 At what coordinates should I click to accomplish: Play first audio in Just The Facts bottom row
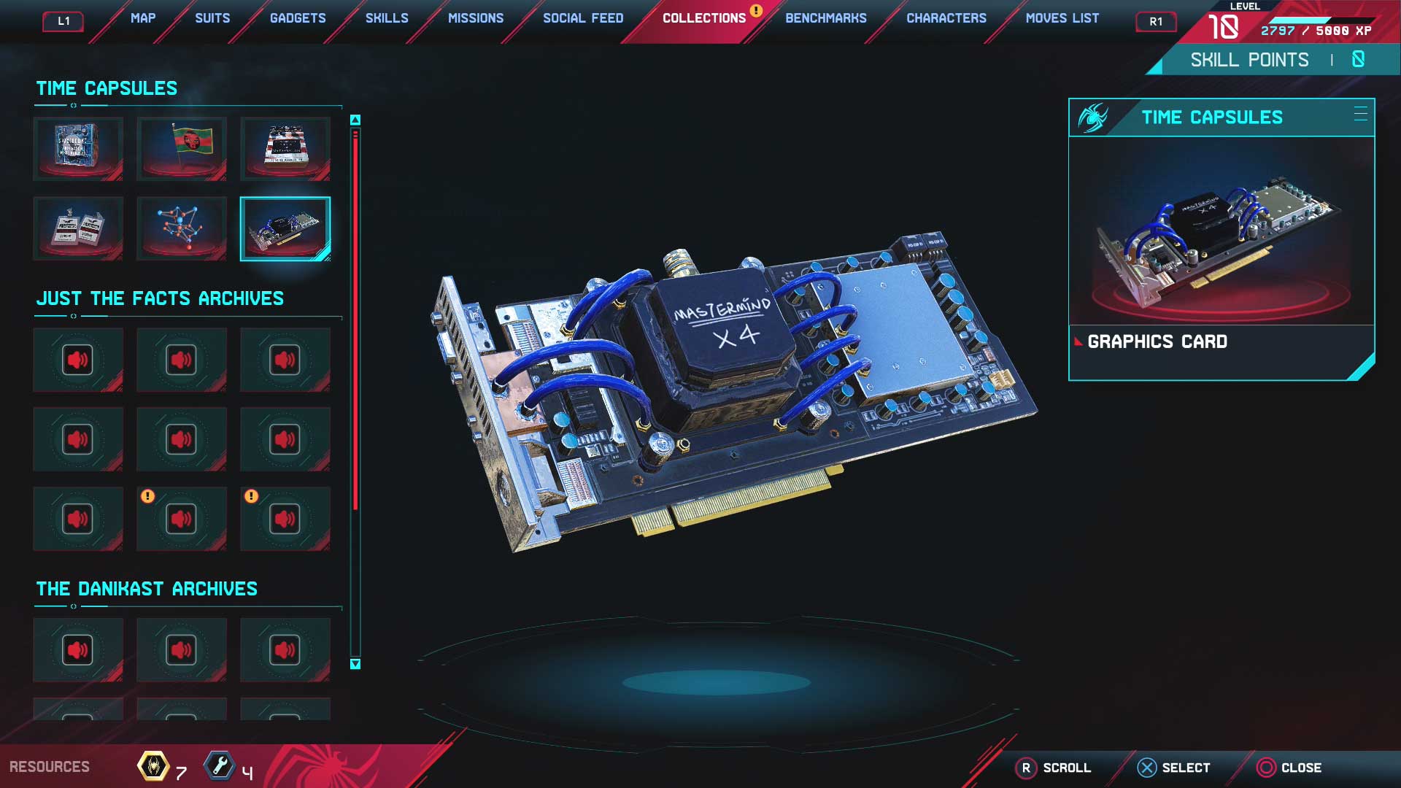pyautogui.click(x=78, y=519)
